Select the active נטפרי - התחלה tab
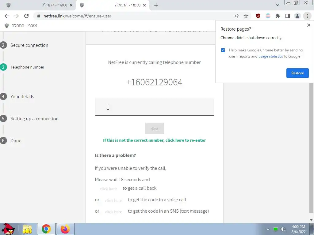Viewport: 314px width, 235px height. 112,5
